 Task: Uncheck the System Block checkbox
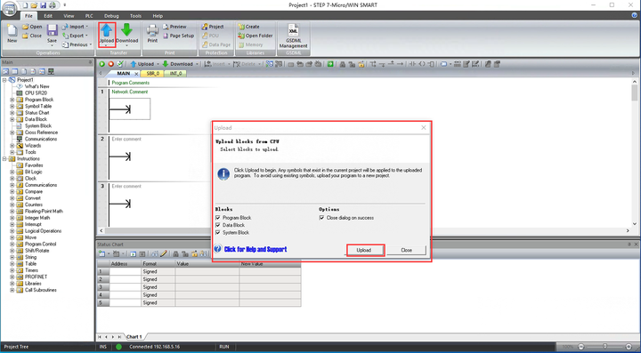point(218,233)
